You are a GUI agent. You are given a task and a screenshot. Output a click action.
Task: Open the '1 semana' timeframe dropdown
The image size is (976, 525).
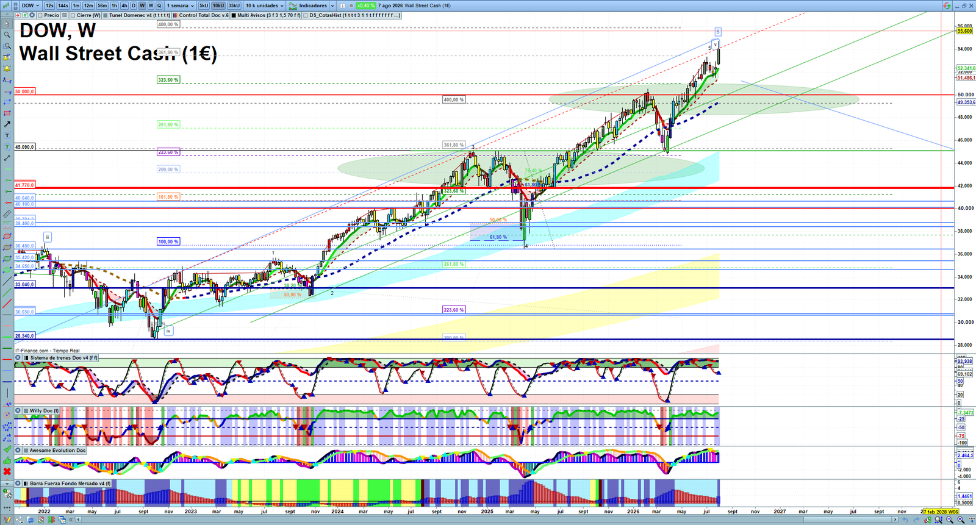click(181, 5)
